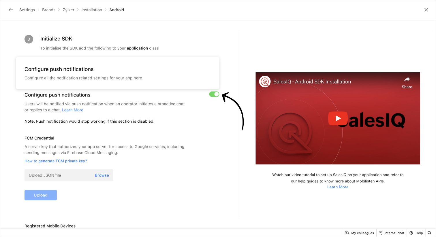Image resolution: width=436 pixels, height=237 pixels.
Task: Select Android breadcrumb
Action: [x=117, y=10]
